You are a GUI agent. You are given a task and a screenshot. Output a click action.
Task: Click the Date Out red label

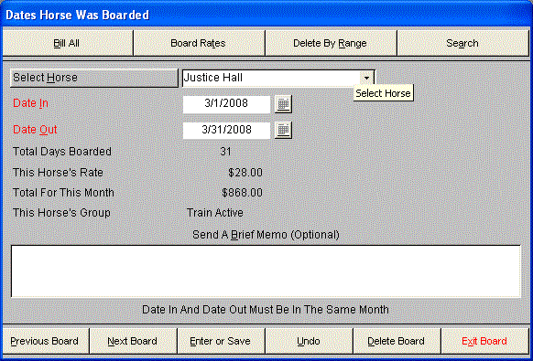point(35,129)
